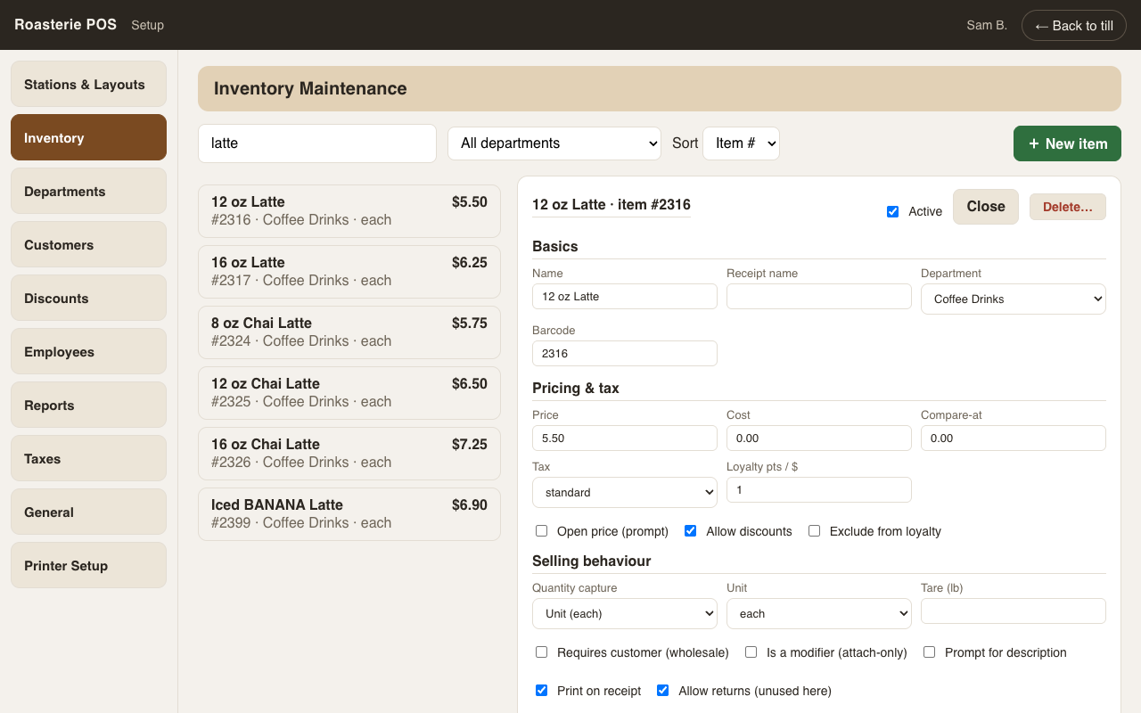Open Tax dropdown set to standard
Viewport: 1141px width, 713px height.
point(625,492)
